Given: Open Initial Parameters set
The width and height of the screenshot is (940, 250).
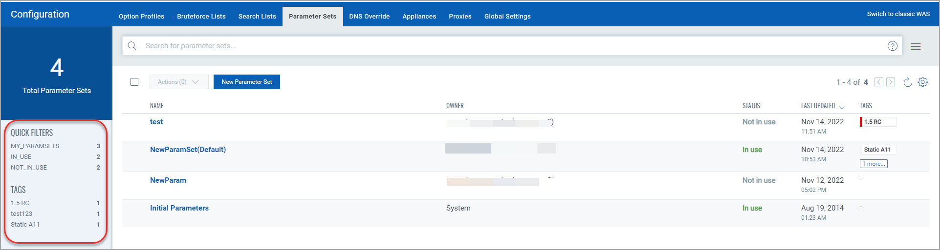Looking at the screenshot, I should pyautogui.click(x=179, y=208).
